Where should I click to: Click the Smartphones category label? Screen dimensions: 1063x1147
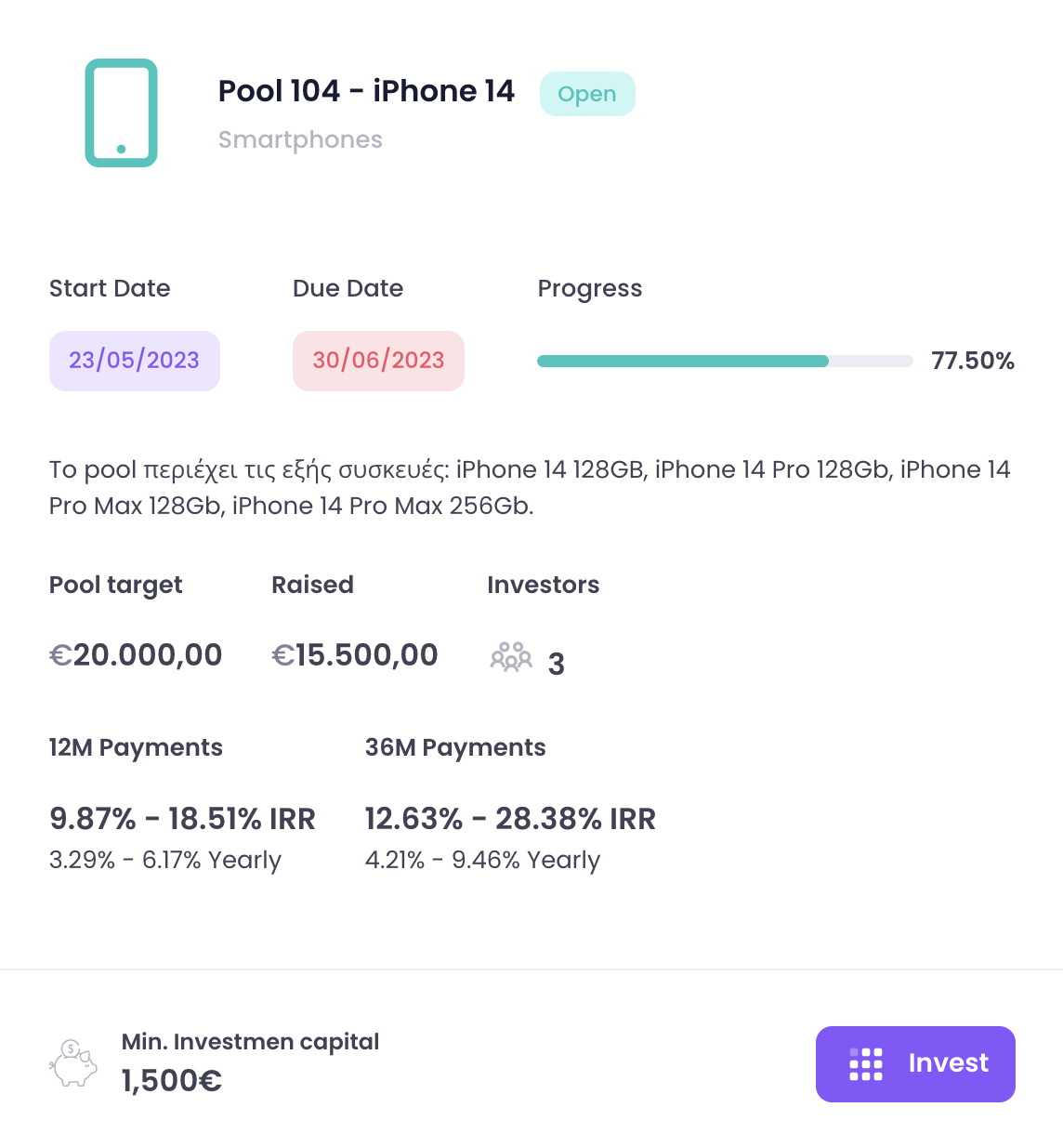[x=300, y=139]
